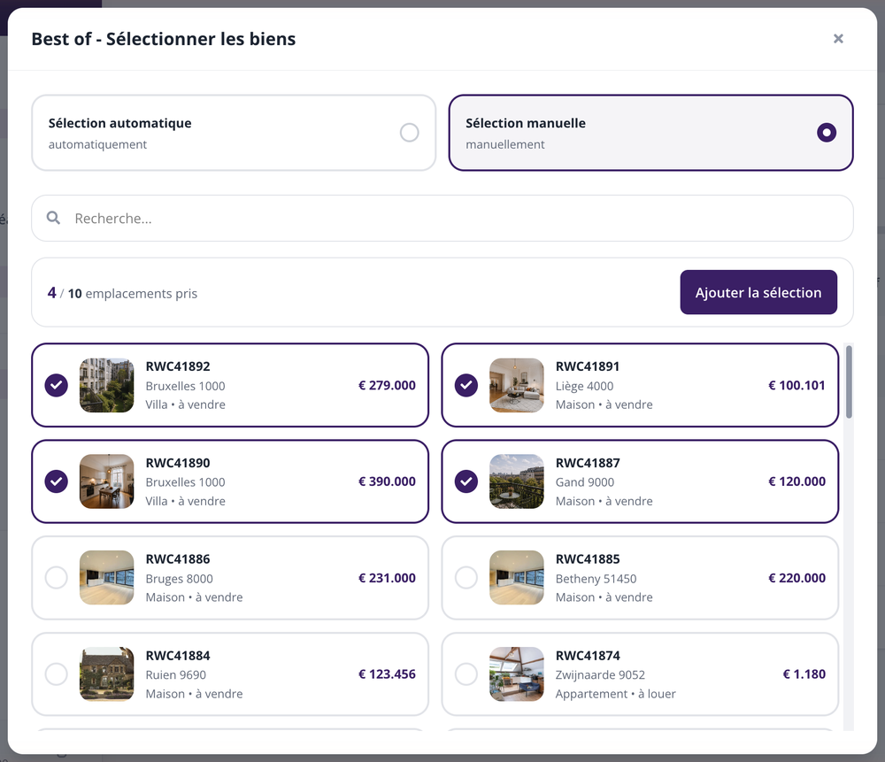Choose the Sélection automatique radio option
Screen dimensions: 885x762
point(409,133)
